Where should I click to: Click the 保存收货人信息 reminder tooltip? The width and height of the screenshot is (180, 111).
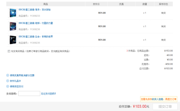tap(158, 99)
